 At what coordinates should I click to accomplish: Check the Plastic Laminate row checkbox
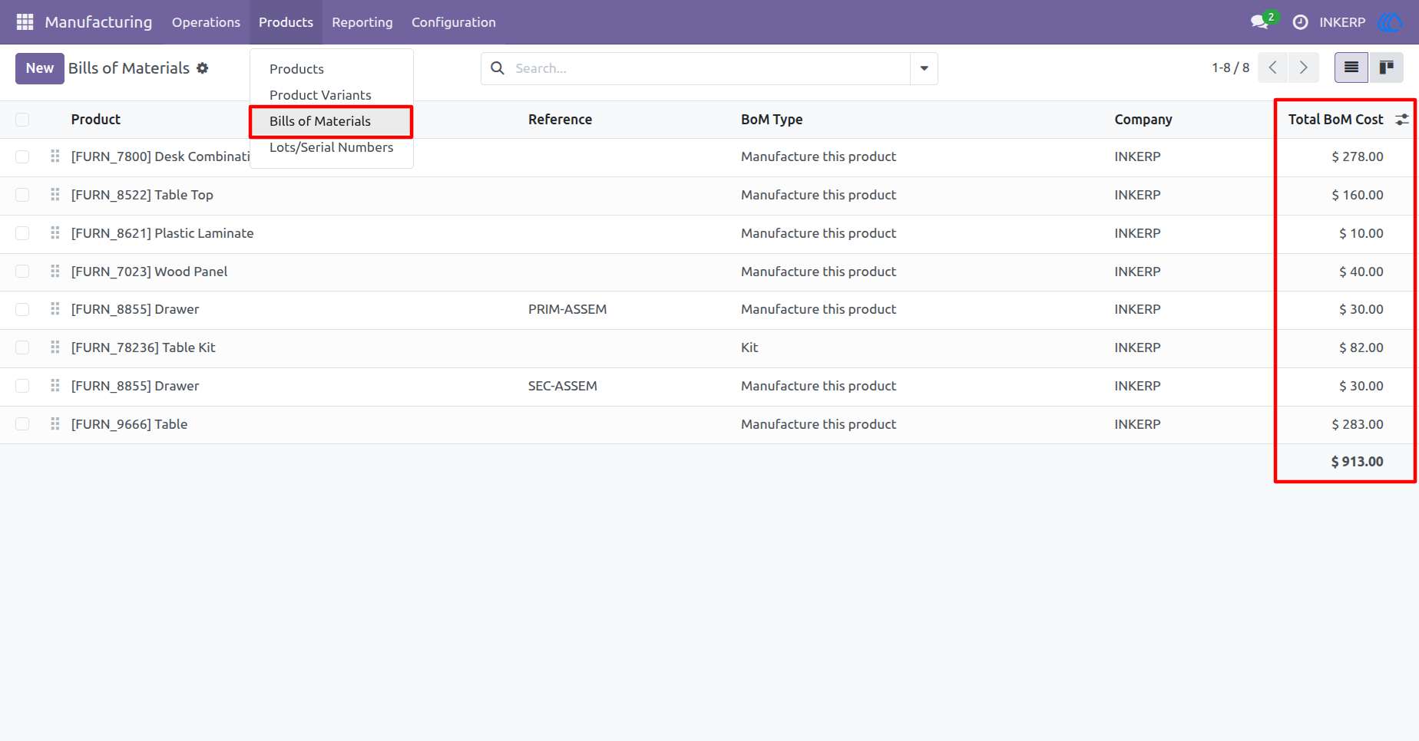click(22, 233)
